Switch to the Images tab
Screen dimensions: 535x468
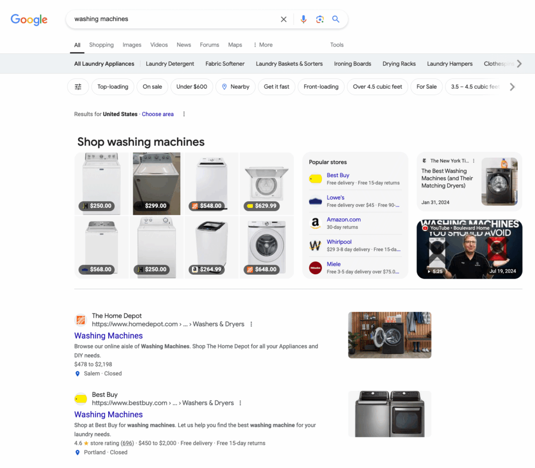click(132, 45)
